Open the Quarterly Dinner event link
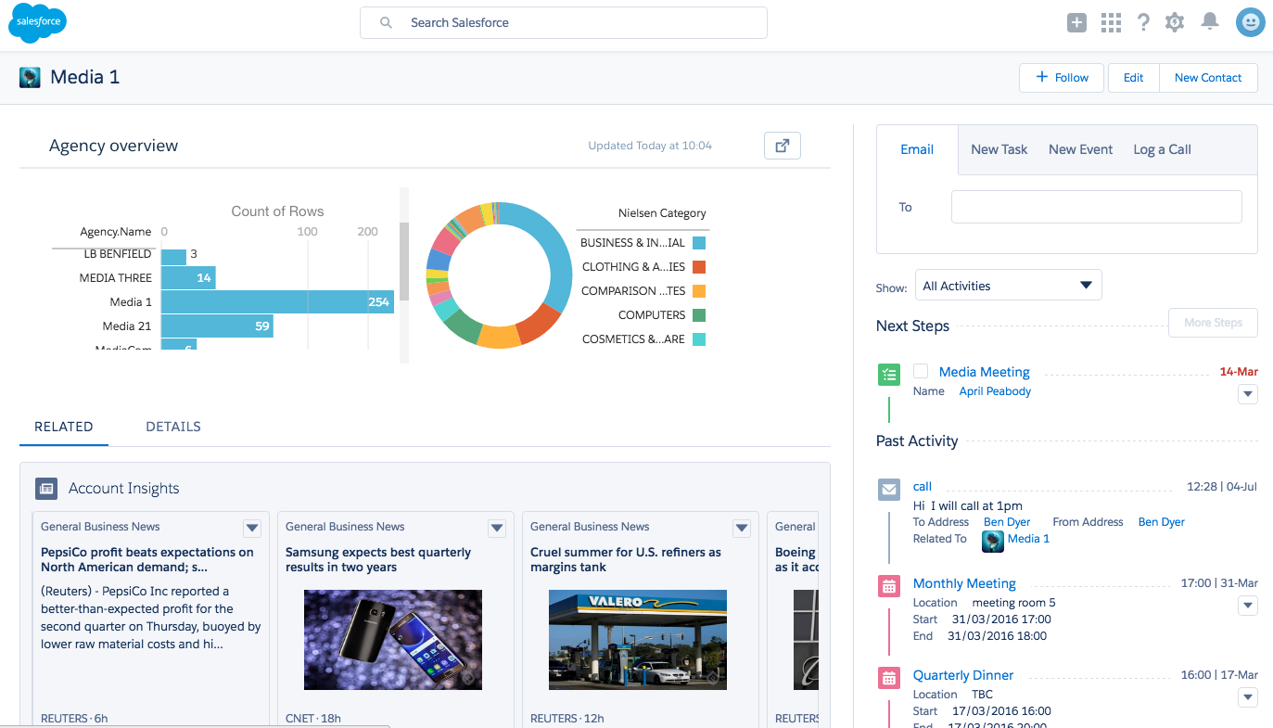The width and height of the screenshot is (1273, 728). click(x=962, y=675)
